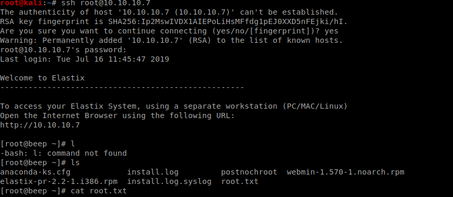Select anaconda-ks.cfg in file listing

coord(35,172)
